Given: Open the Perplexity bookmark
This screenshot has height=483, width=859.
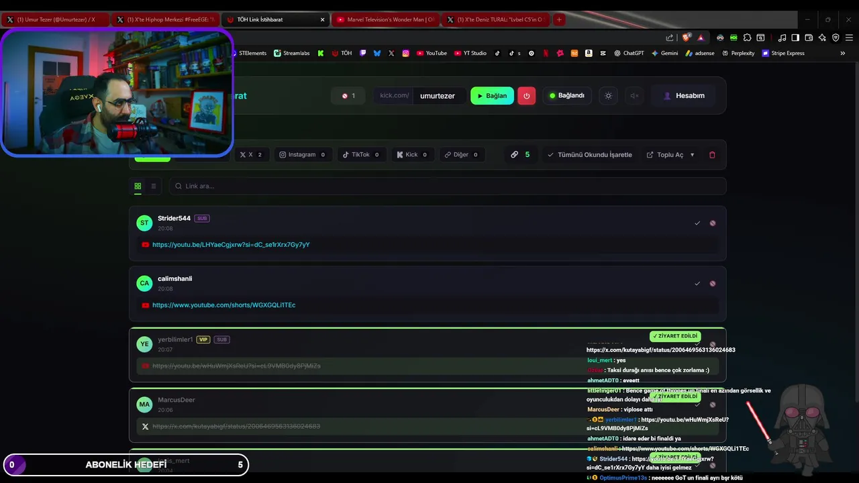Looking at the screenshot, I should [x=738, y=53].
